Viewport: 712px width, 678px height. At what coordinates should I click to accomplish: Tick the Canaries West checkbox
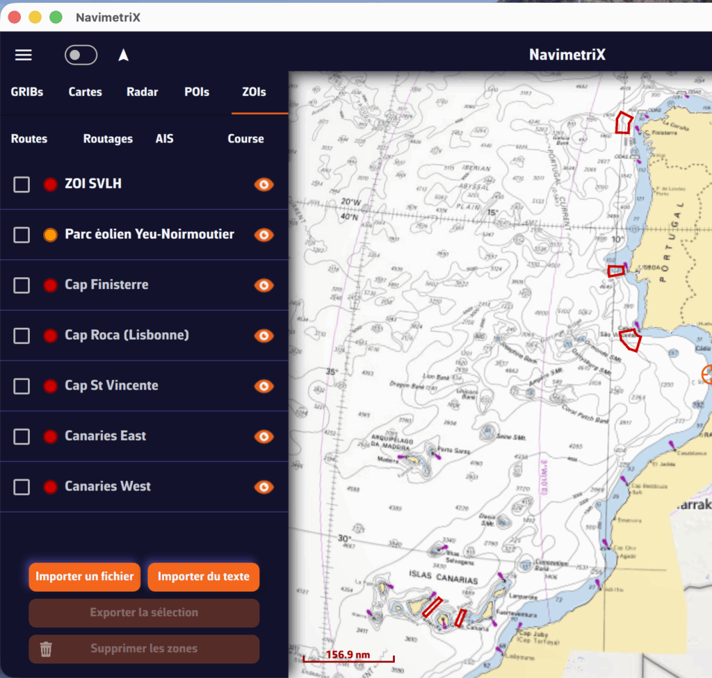point(22,487)
